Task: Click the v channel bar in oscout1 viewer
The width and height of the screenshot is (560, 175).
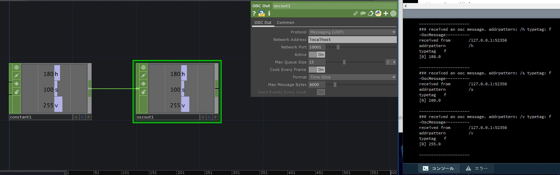Action: point(185,104)
